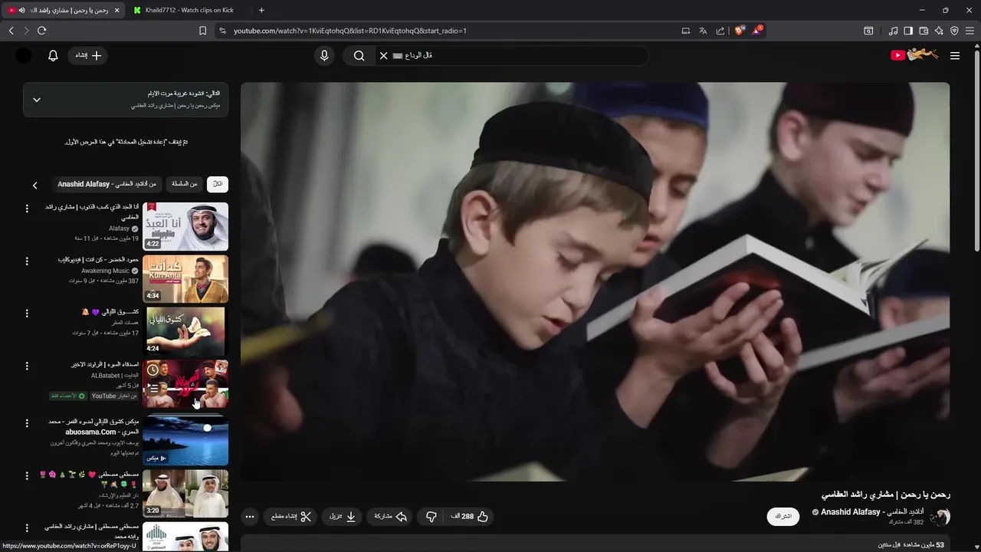981x552 pixels.
Task: Add to Watch Later via clock icon
Action: pyautogui.click(x=153, y=370)
